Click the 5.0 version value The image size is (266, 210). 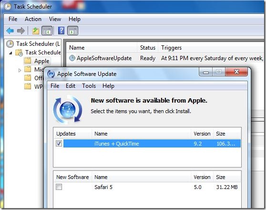coord(198,187)
